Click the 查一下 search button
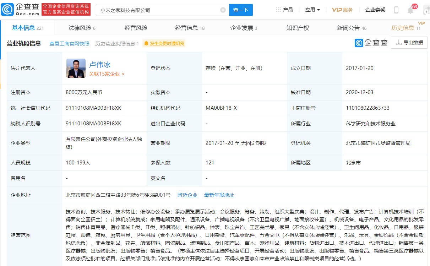 (x=241, y=10)
